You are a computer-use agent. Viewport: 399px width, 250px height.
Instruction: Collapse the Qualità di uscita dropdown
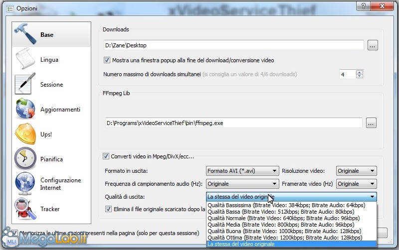[291, 197]
